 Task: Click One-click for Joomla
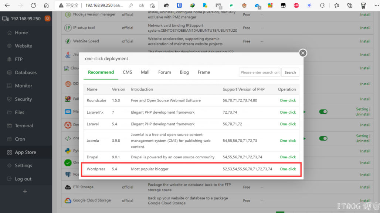(288, 141)
